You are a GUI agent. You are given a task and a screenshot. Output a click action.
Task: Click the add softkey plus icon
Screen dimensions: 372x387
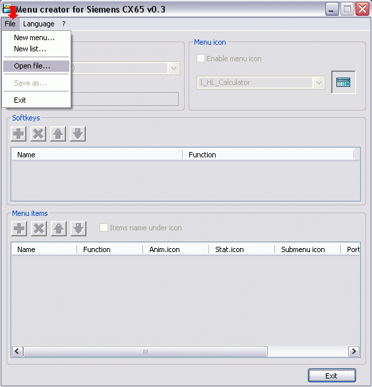click(18, 134)
